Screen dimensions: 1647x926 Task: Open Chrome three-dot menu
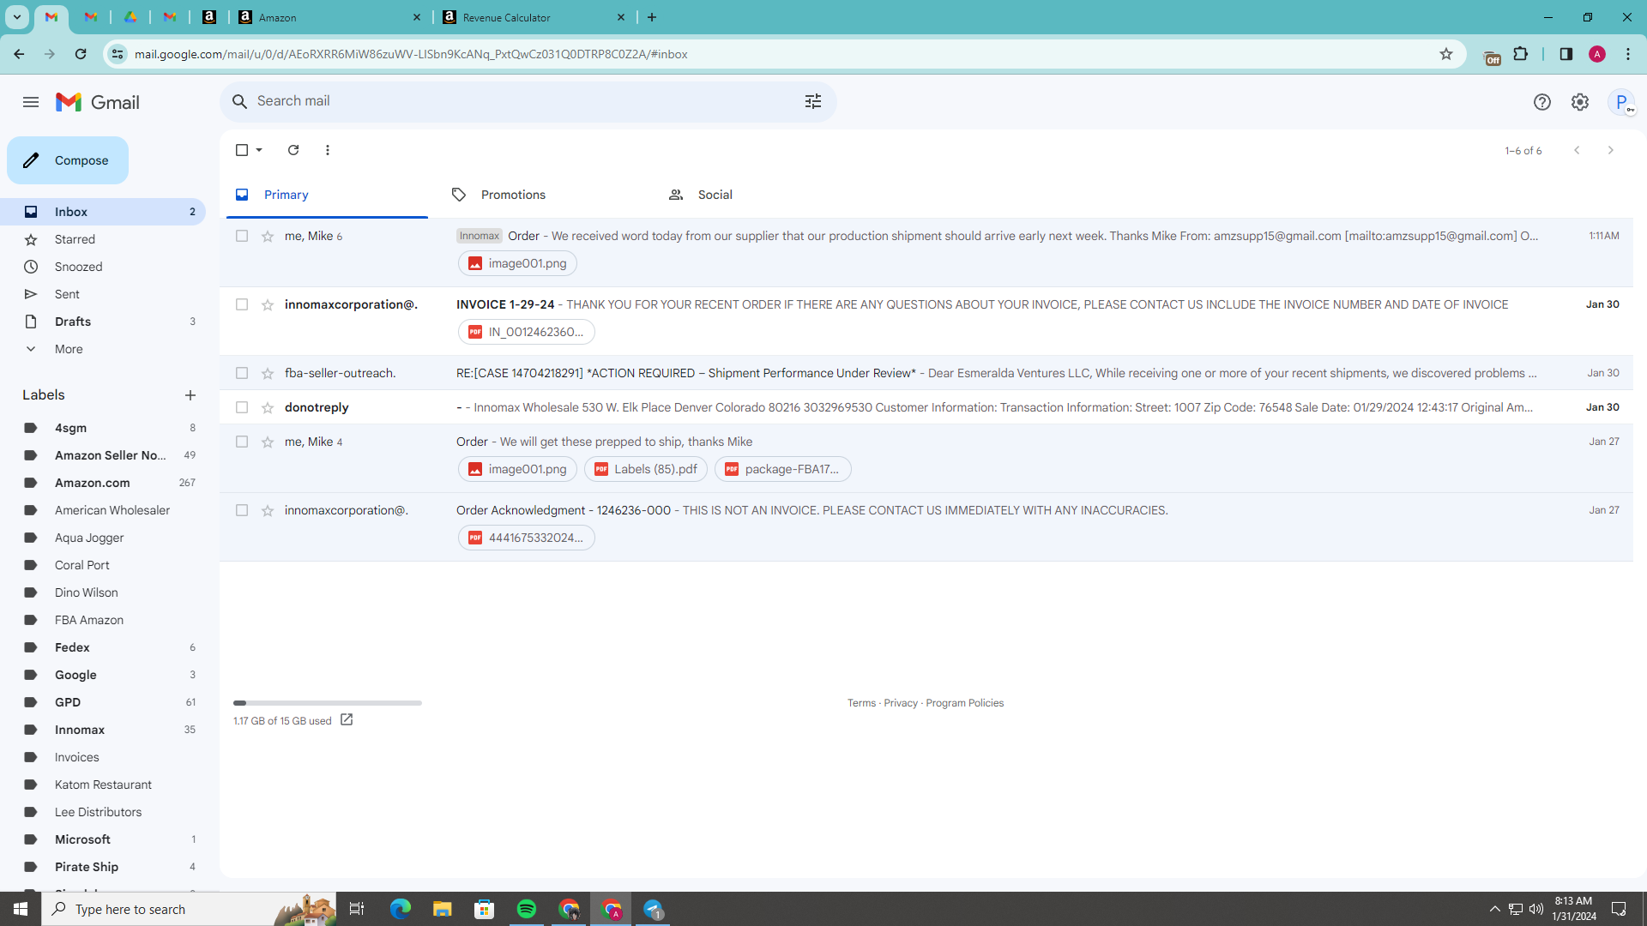coord(1628,54)
